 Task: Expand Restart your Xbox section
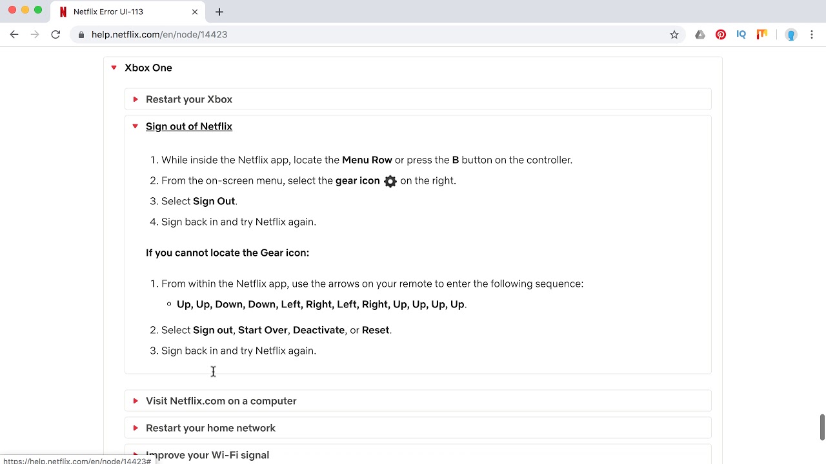[x=418, y=99]
